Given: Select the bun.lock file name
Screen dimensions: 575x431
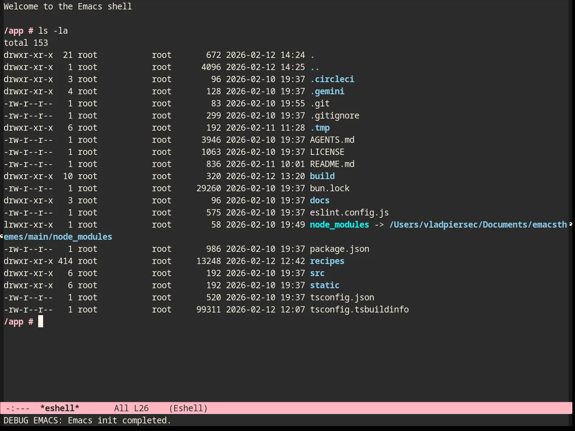Looking at the screenshot, I should click(x=330, y=188).
